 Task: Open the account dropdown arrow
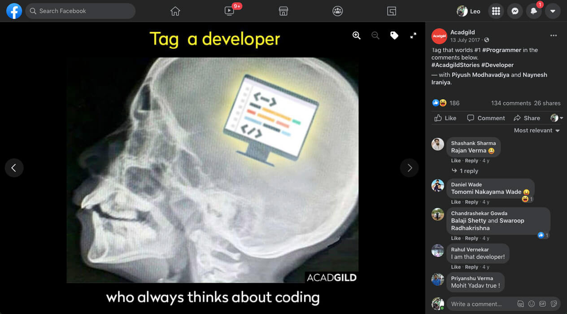pos(553,11)
